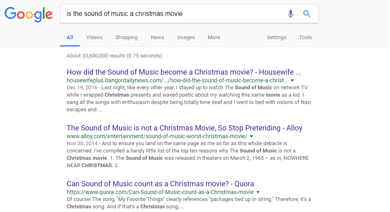Open the News results tab
This screenshot has width=390, height=212.
(x=157, y=37)
